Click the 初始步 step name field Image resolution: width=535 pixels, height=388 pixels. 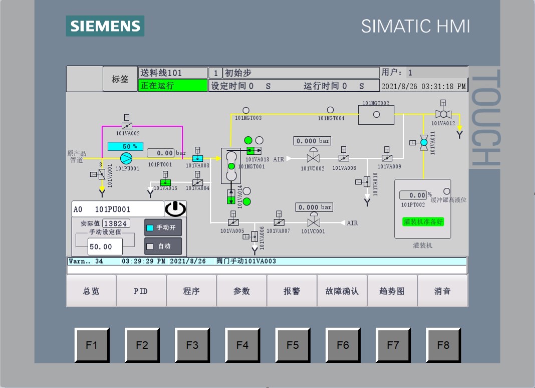[x=301, y=73]
